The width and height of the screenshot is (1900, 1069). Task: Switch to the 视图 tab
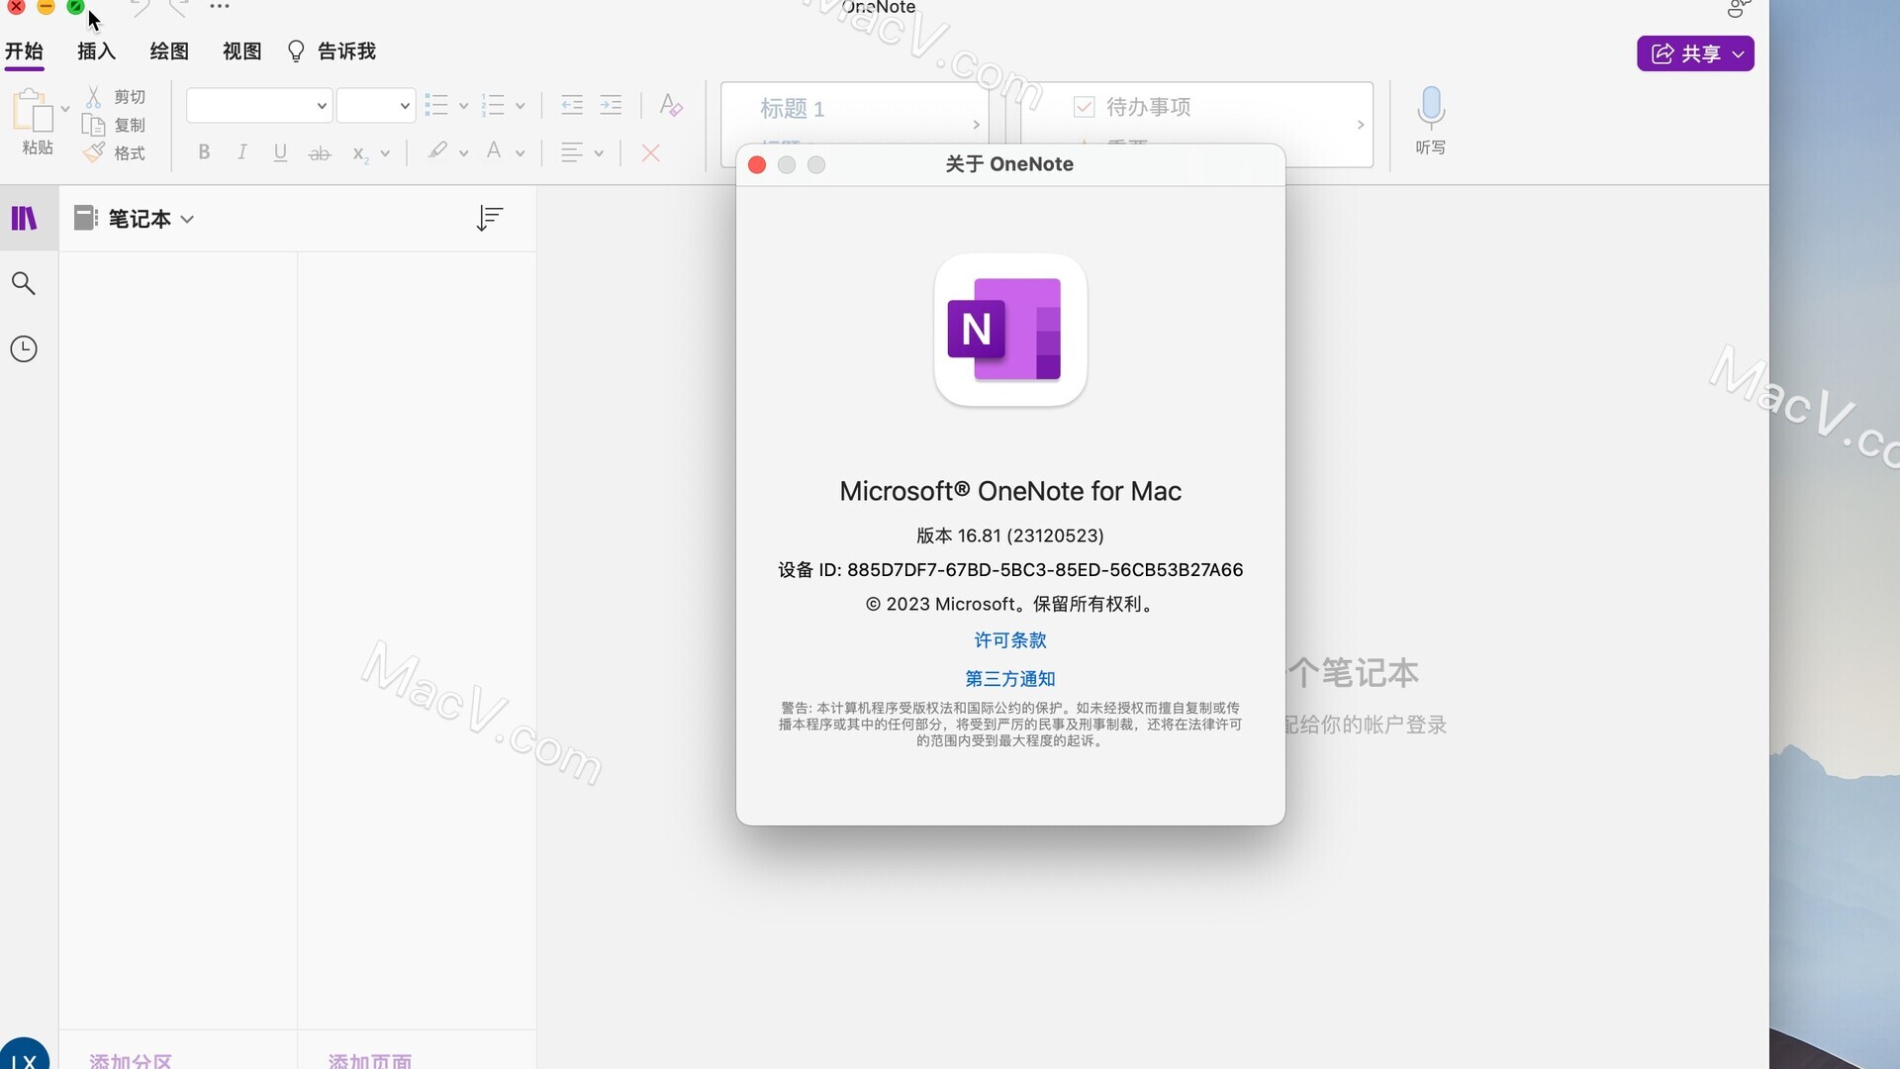click(x=242, y=51)
